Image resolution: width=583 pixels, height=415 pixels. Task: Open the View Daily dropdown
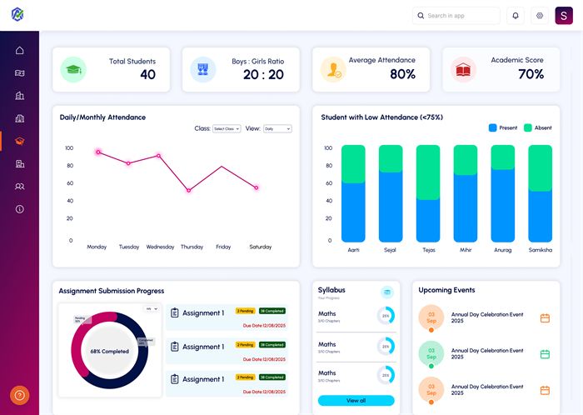pyautogui.click(x=277, y=129)
